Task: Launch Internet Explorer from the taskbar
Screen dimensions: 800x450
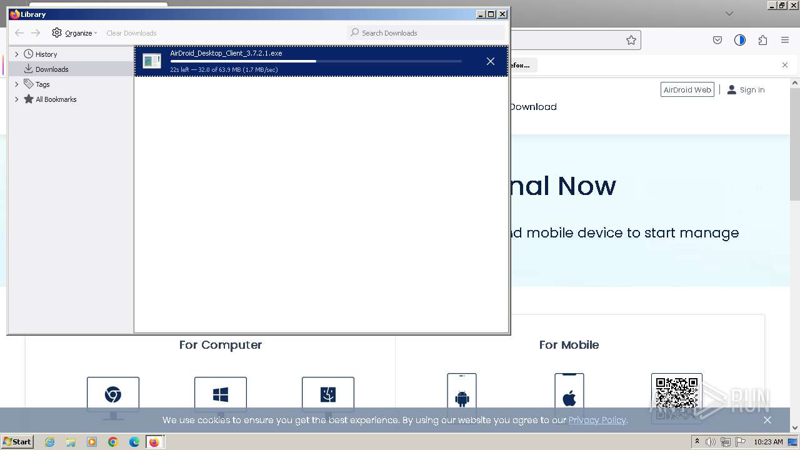Action: [x=49, y=442]
